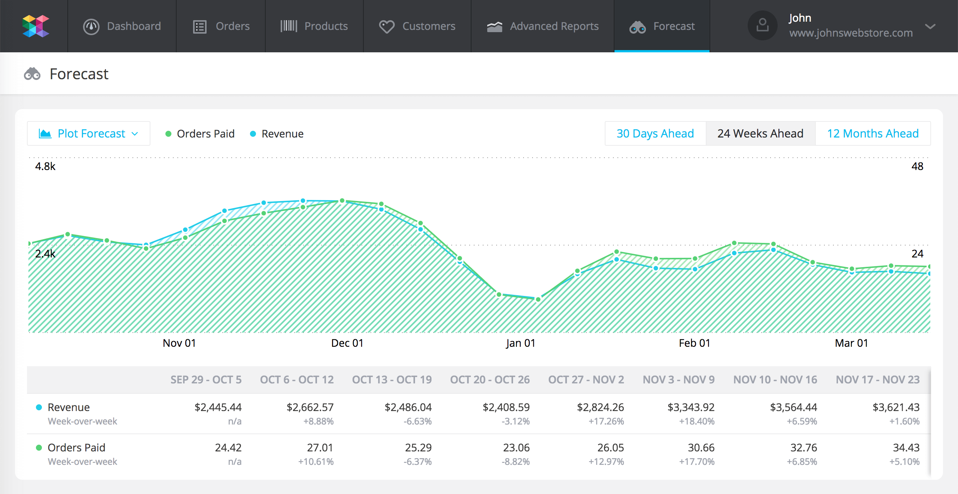Click the Feb 01 axis label

coord(695,343)
